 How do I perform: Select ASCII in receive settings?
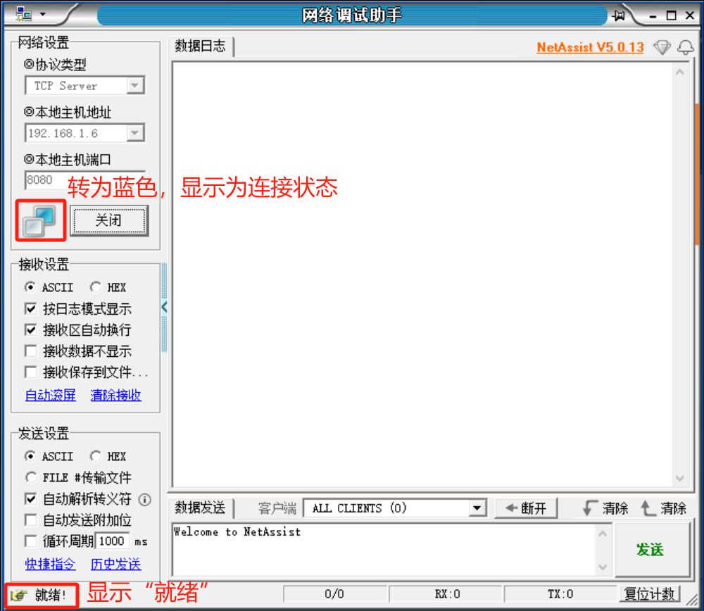49,287
